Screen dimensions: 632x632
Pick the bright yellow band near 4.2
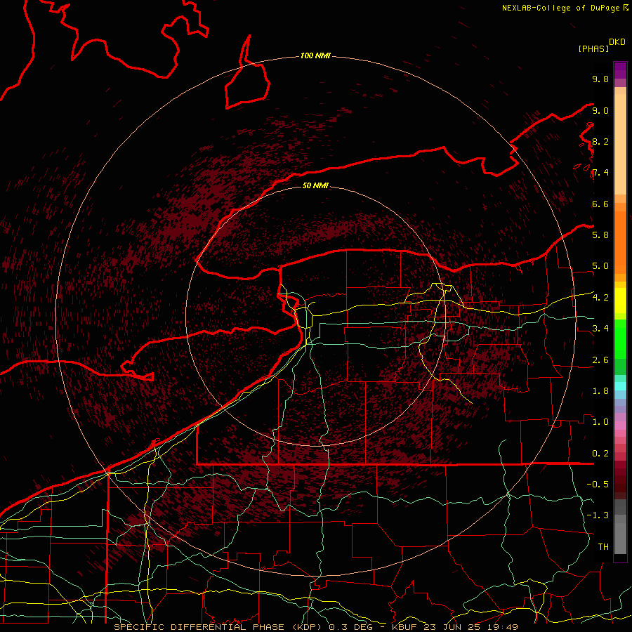[620, 301]
